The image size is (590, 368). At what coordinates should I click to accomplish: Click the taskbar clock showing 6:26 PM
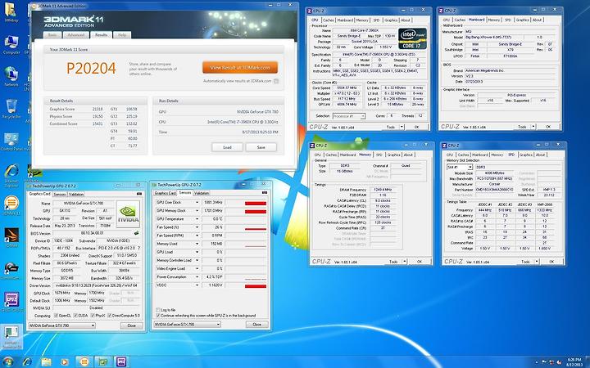[x=574, y=362]
